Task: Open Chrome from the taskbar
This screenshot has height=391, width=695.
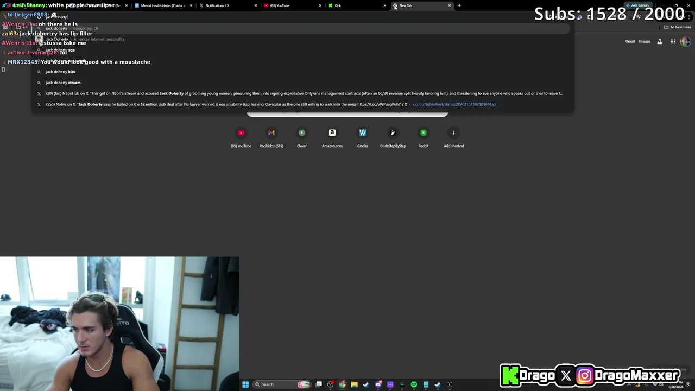Action: click(x=342, y=384)
